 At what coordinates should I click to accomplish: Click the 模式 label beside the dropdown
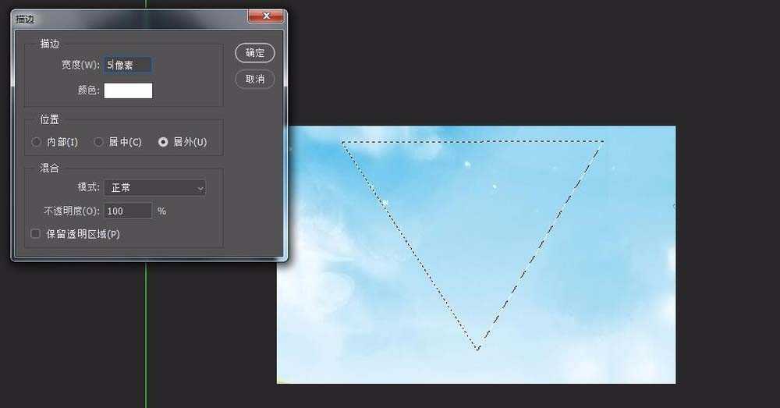89,187
